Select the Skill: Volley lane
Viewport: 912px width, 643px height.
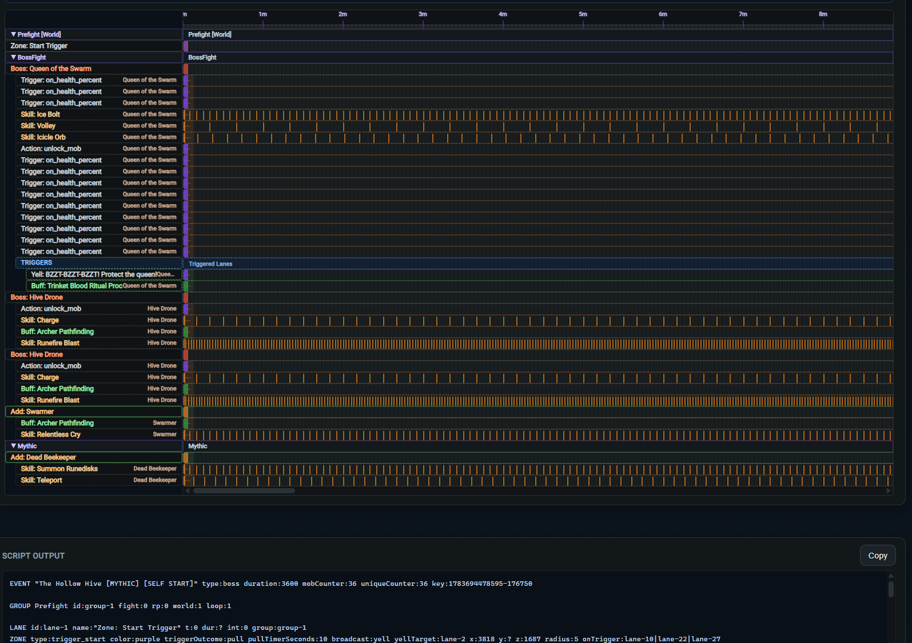[x=99, y=126]
